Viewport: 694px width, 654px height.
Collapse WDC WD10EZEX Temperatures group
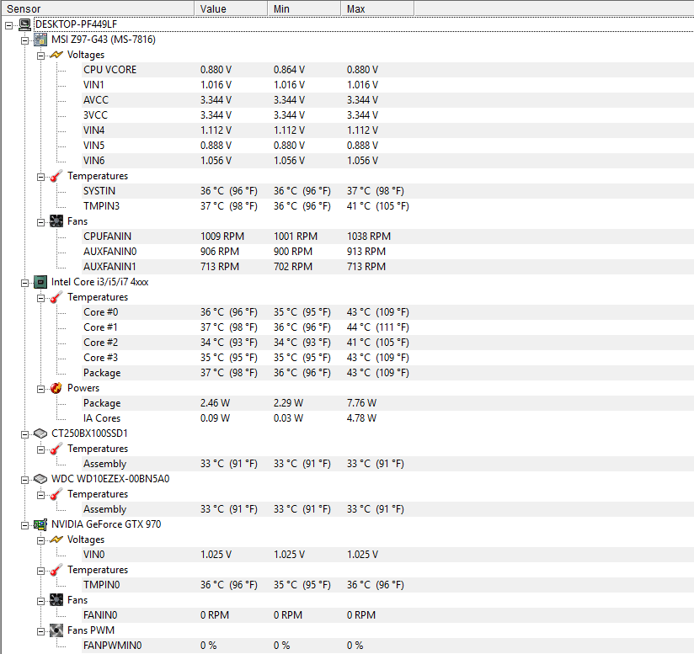click(40, 495)
